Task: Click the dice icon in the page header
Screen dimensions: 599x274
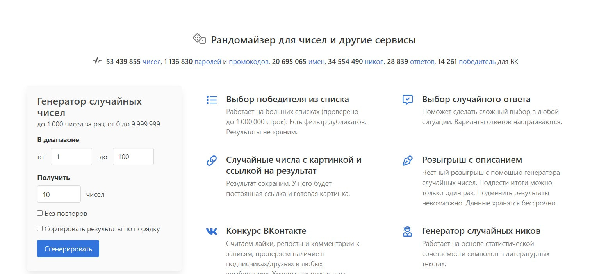Action: coord(199,39)
